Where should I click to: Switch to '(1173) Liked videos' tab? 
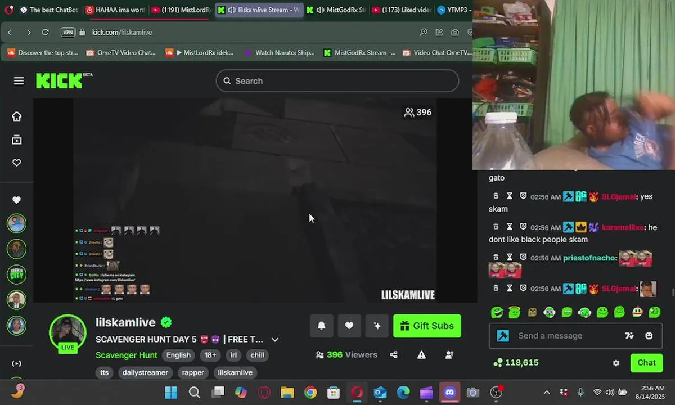point(402,10)
